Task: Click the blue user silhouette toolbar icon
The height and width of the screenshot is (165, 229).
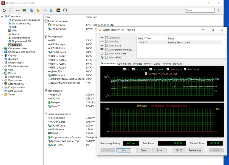Action: (x=51, y=10)
